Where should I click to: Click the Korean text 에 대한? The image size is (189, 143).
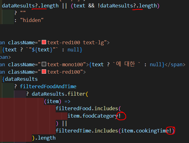[x=126, y=64]
